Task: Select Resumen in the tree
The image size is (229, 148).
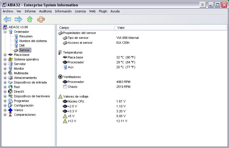Action: coord(26,36)
